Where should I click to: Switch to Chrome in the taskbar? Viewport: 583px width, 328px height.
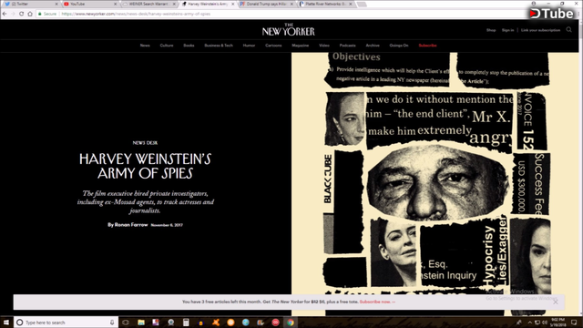291,323
